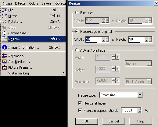Select the Actual / print size option

77,50
